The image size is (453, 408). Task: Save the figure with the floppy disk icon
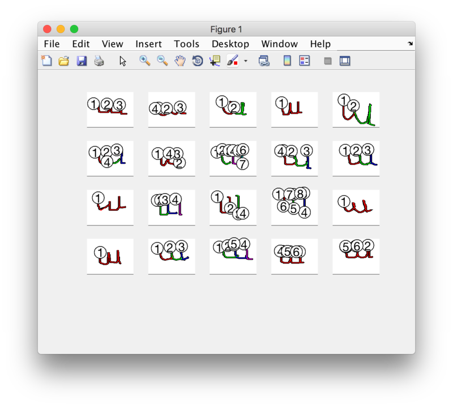(x=82, y=61)
